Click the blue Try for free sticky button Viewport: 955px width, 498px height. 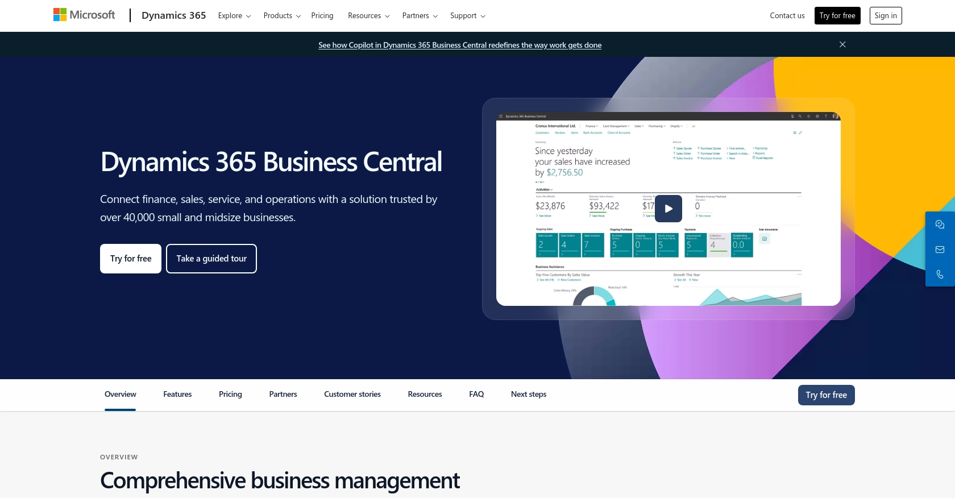(826, 395)
